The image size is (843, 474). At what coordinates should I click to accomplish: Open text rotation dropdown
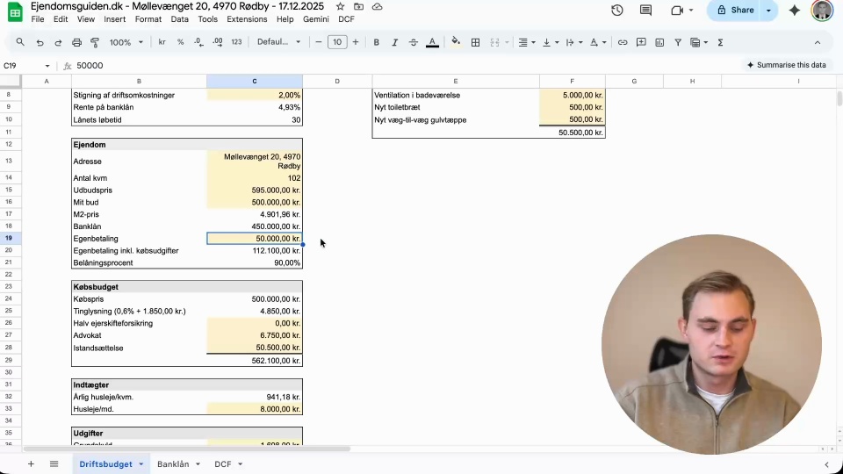tap(597, 42)
